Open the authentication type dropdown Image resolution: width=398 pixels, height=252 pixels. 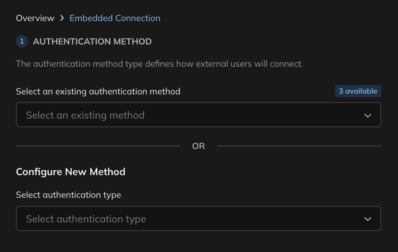[198, 218]
